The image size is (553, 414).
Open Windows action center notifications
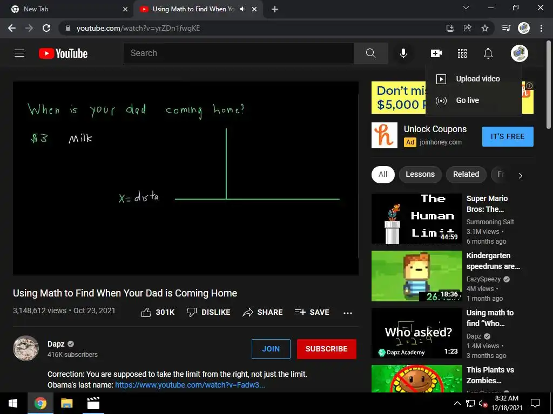coord(535,403)
